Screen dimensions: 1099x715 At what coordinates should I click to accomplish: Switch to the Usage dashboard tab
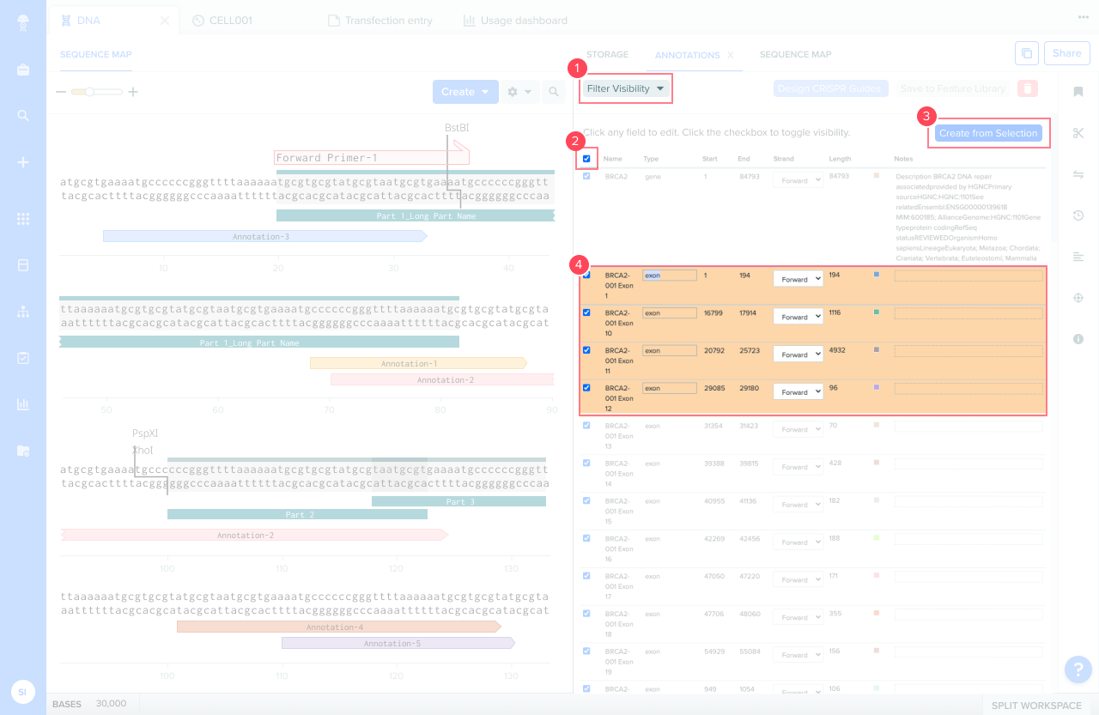coord(515,21)
